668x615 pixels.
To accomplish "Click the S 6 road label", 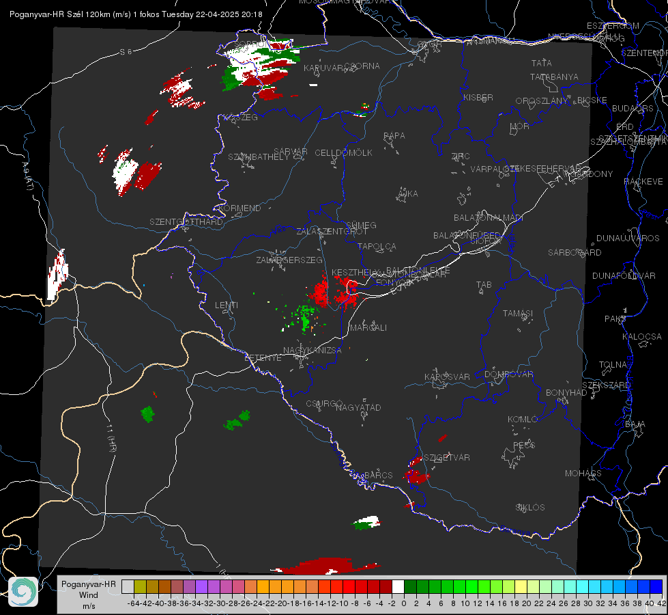I will pos(126,52).
